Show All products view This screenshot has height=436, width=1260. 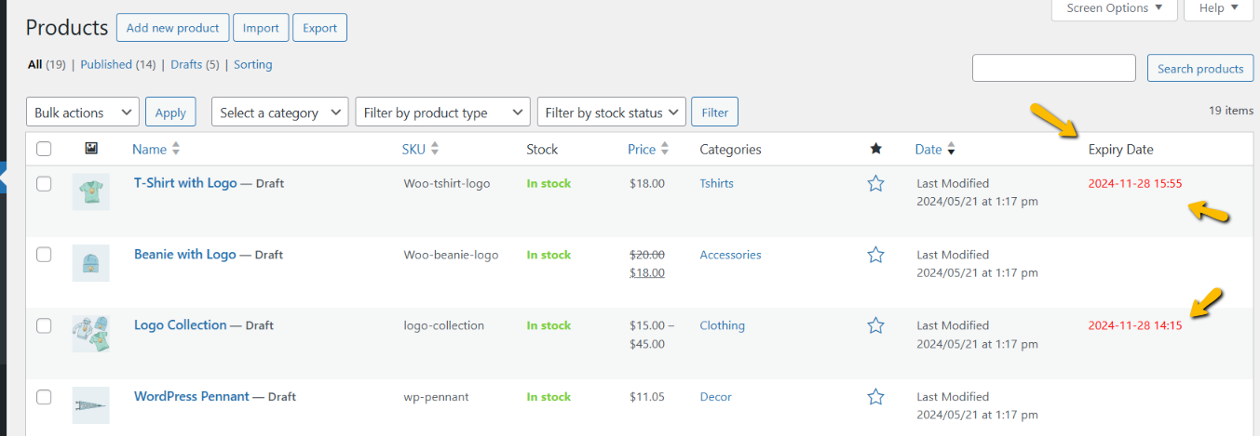[x=35, y=64]
